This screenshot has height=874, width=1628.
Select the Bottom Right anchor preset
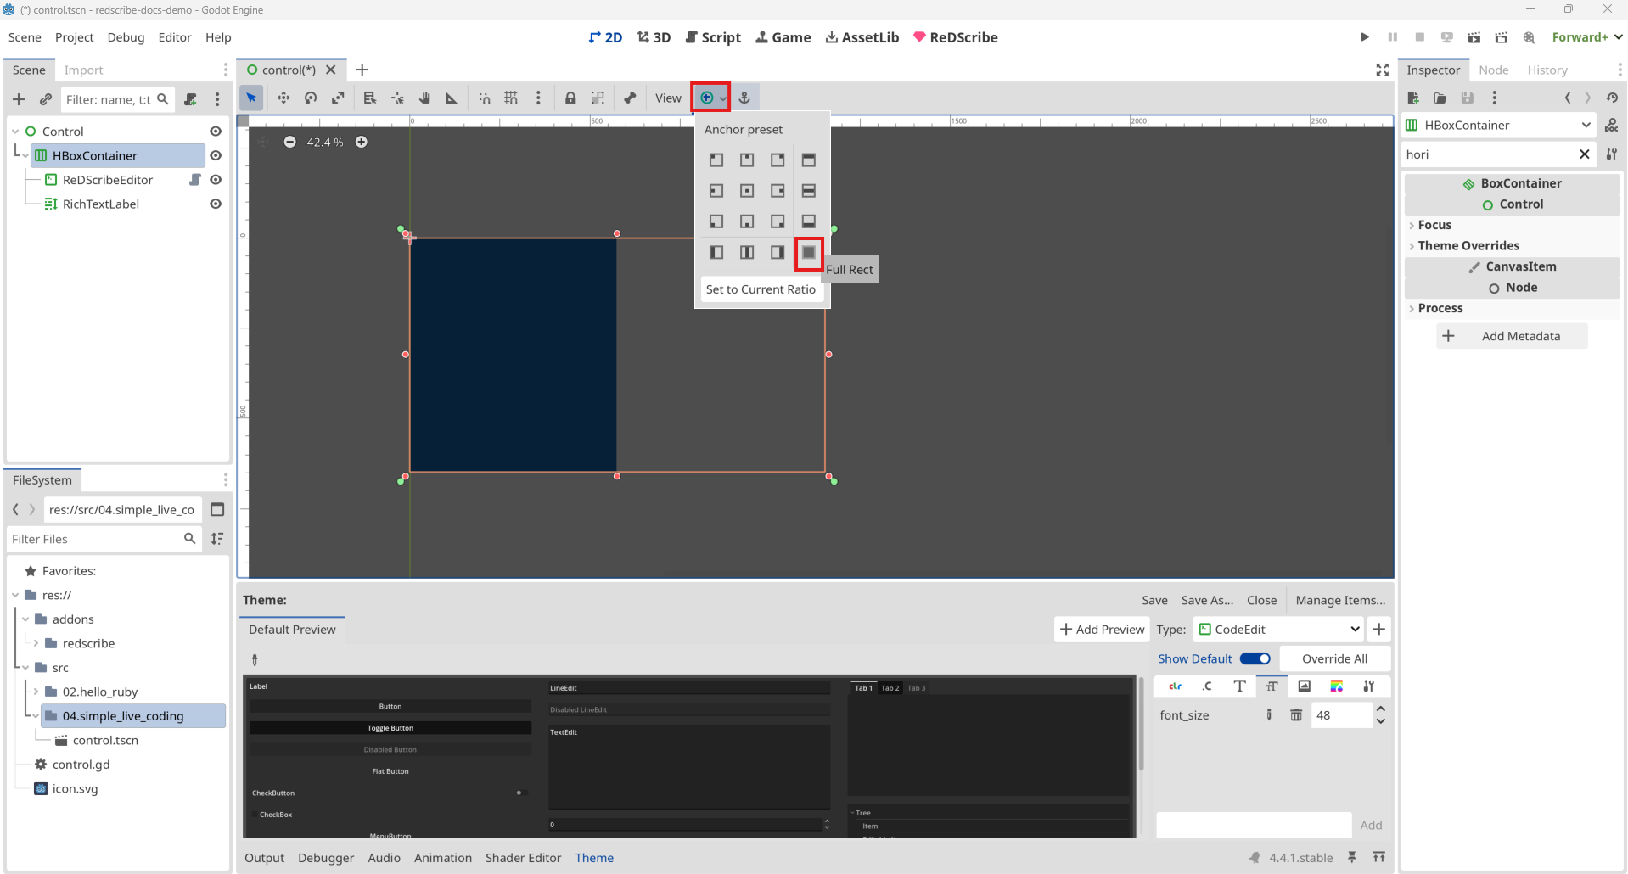click(778, 221)
